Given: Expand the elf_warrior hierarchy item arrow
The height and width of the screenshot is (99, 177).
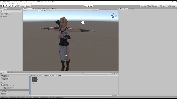Looking at the screenshot, I should point(0,16).
